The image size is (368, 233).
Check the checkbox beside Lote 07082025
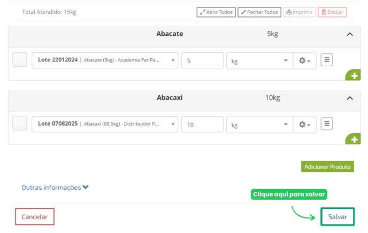coord(20,123)
